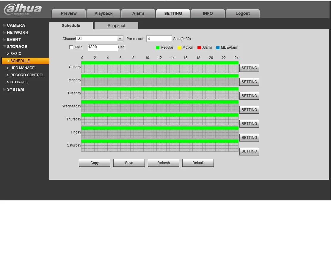This screenshot has height=267, width=331.
Task: Open SETTING for Friday
Action: pyautogui.click(x=249, y=137)
